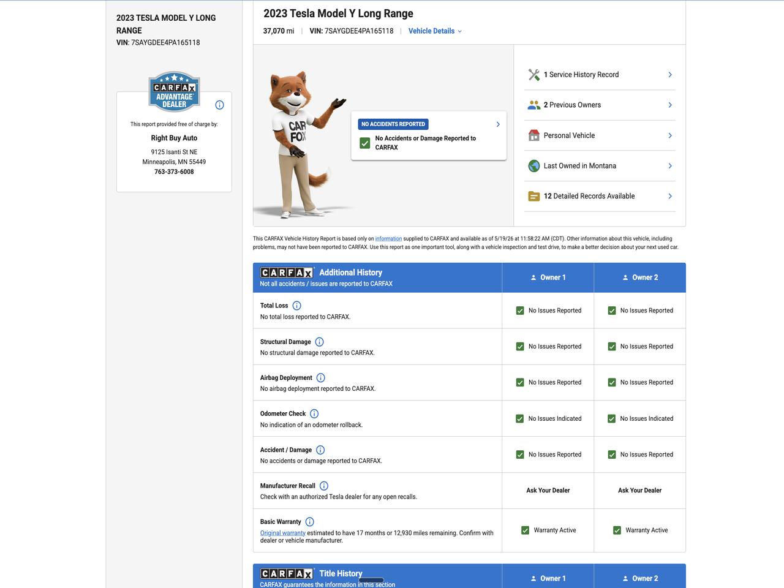The width and height of the screenshot is (784, 588).
Task: Click Owner 2 Warranty Active checkmark
Action: (x=617, y=530)
